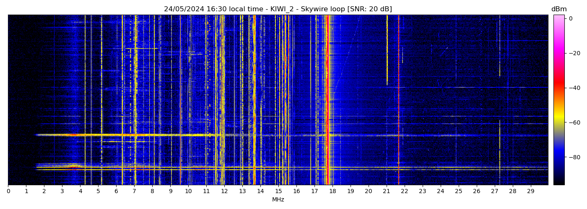The width and height of the screenshot is (587, 209).
Task: Click the plot title mentioning KIWI_2 Skywire loop
Action: click(x=278, y=9)
